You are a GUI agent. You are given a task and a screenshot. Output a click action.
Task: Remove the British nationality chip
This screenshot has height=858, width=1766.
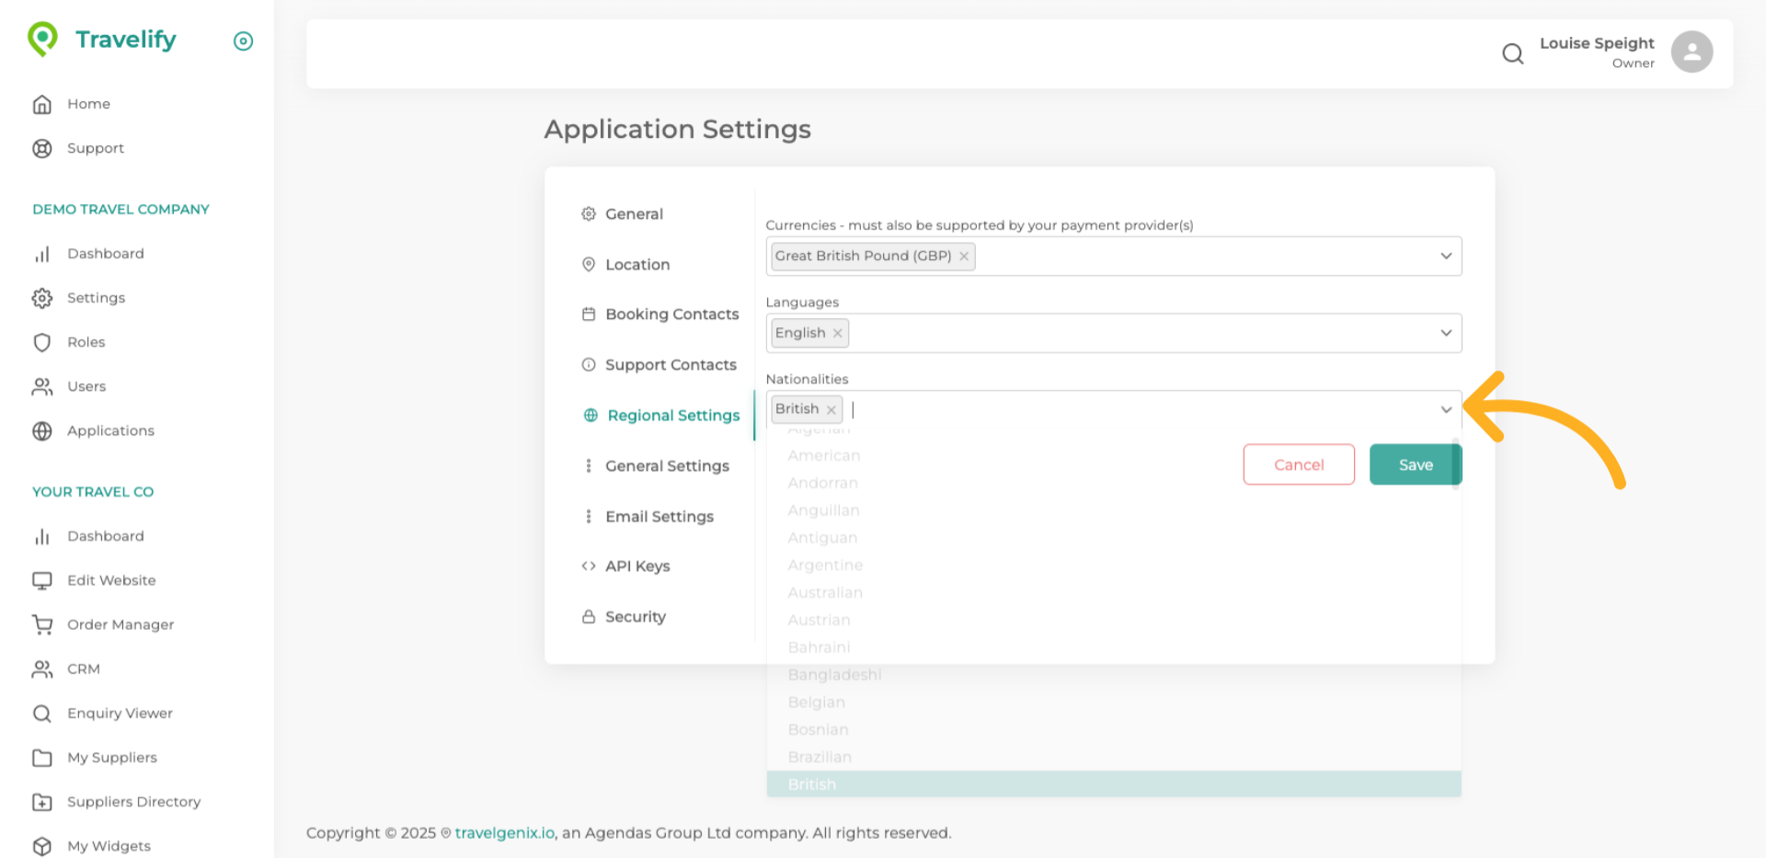831,409
